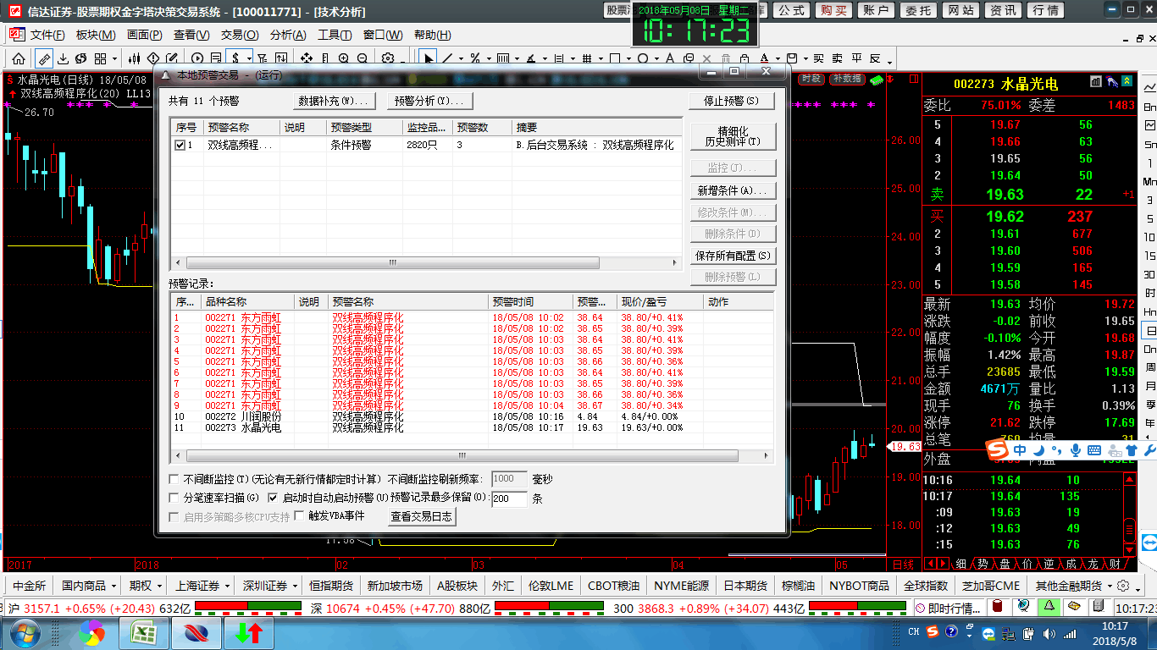Image resolution: width=1157 pixels, height=650 pixels.
Task: Open the 交易(O) menu
Action: [x=240, y=35]
